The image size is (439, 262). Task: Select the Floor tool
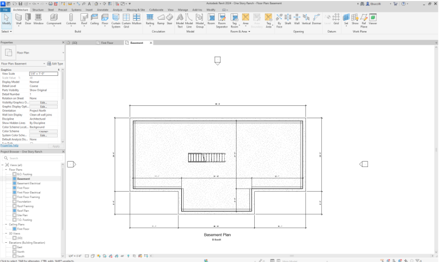105,19
